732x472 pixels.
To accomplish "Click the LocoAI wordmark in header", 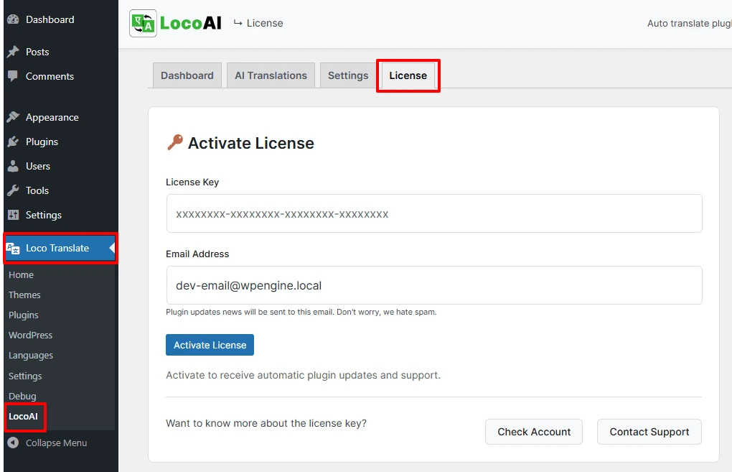I will tap(190, 23).
